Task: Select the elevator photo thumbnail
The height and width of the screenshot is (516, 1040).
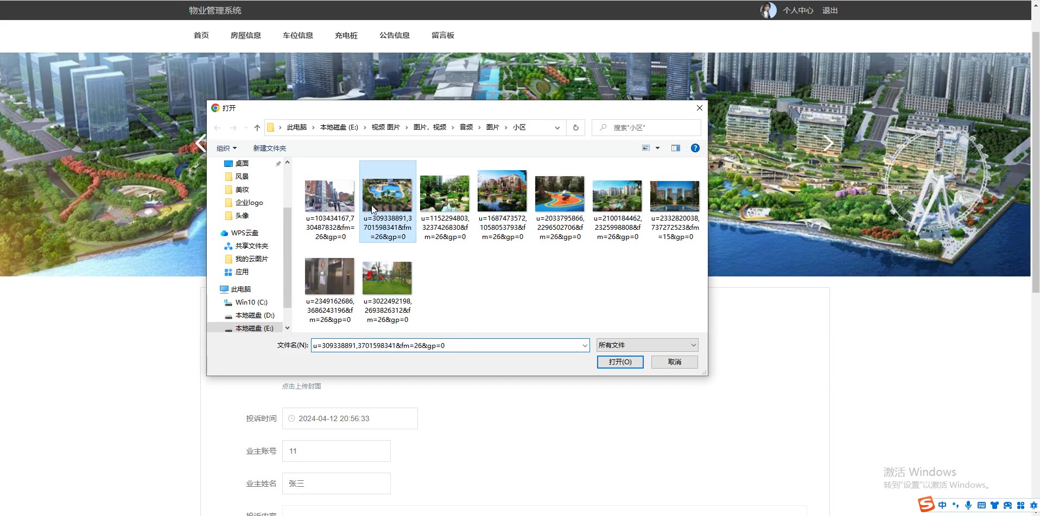Action: coord(329,276)
